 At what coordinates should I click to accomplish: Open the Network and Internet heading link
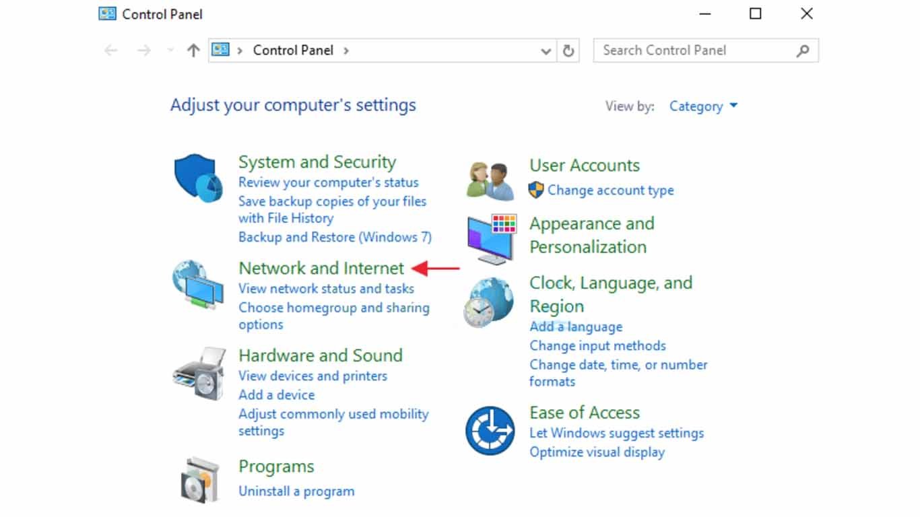click(321, 268)
